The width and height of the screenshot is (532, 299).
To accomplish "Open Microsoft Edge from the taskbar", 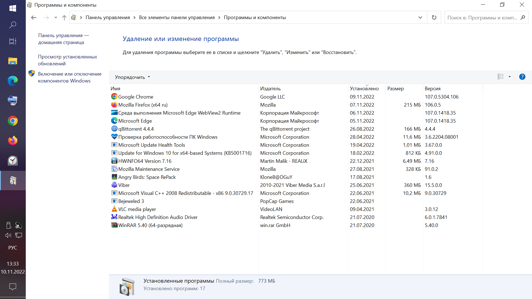I will click(x=13, y=81).
